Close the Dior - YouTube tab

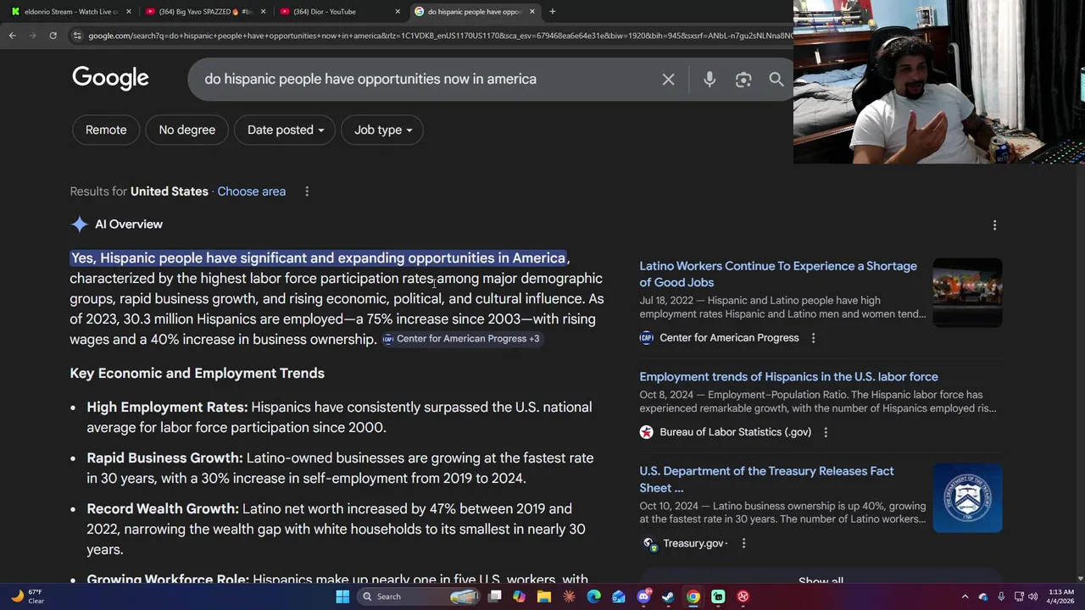(398, 12)
